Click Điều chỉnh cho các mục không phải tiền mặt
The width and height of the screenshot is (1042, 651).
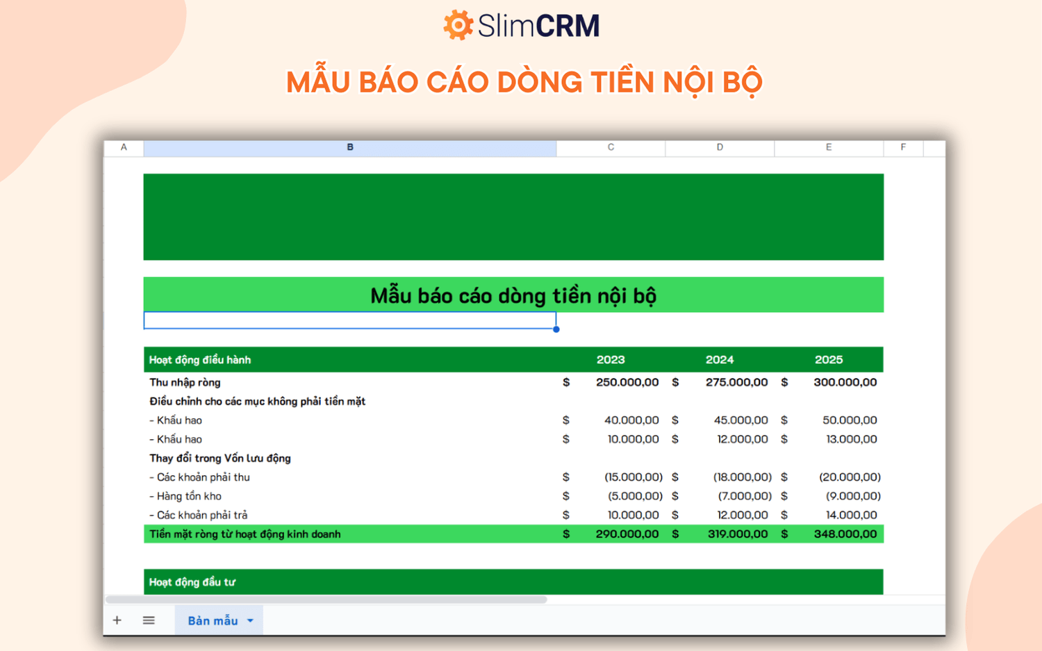pyautogui.click(x=257, y=402)
